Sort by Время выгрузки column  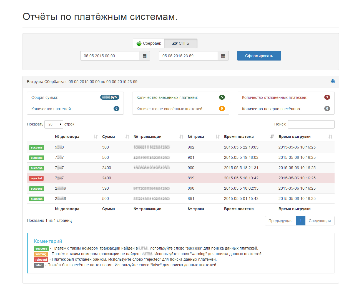click(305, 137)
